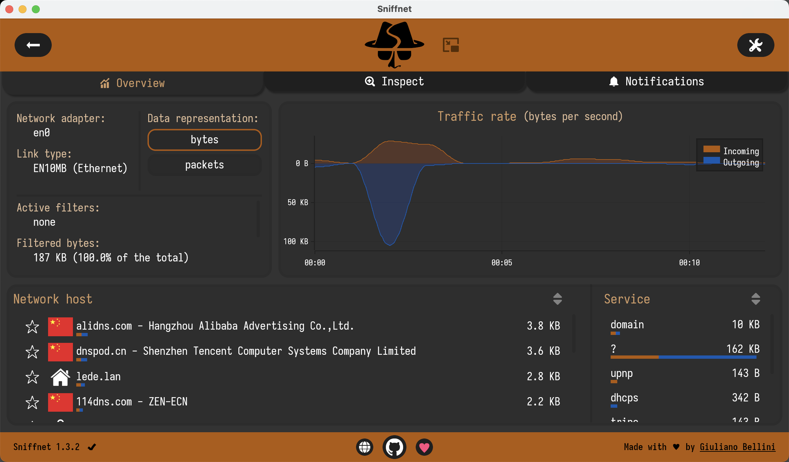Open Service sort options
789x462 pixels.
(756, 299)
